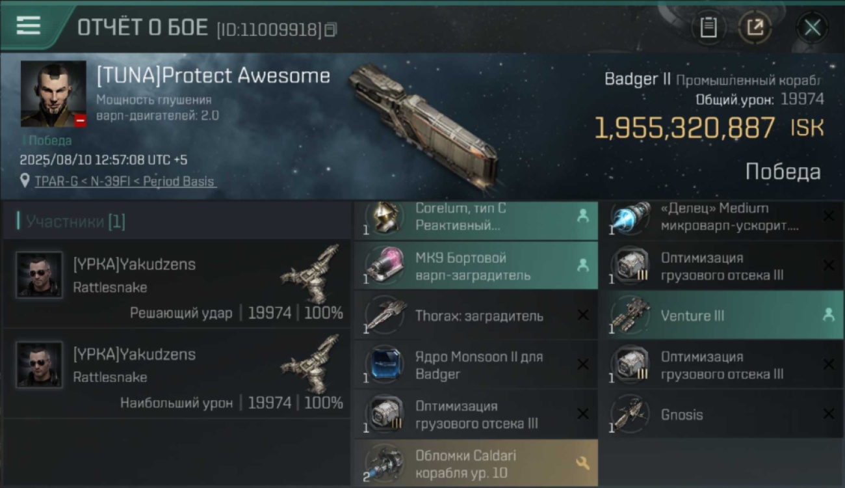Share the battle report externally
Screen dimensions: 845x488
pyautogui.click(x=755, y=27)
